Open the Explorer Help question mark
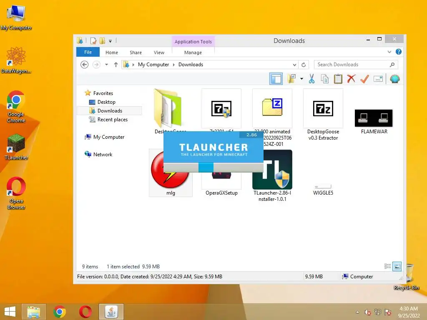 (x=398, y=52)
